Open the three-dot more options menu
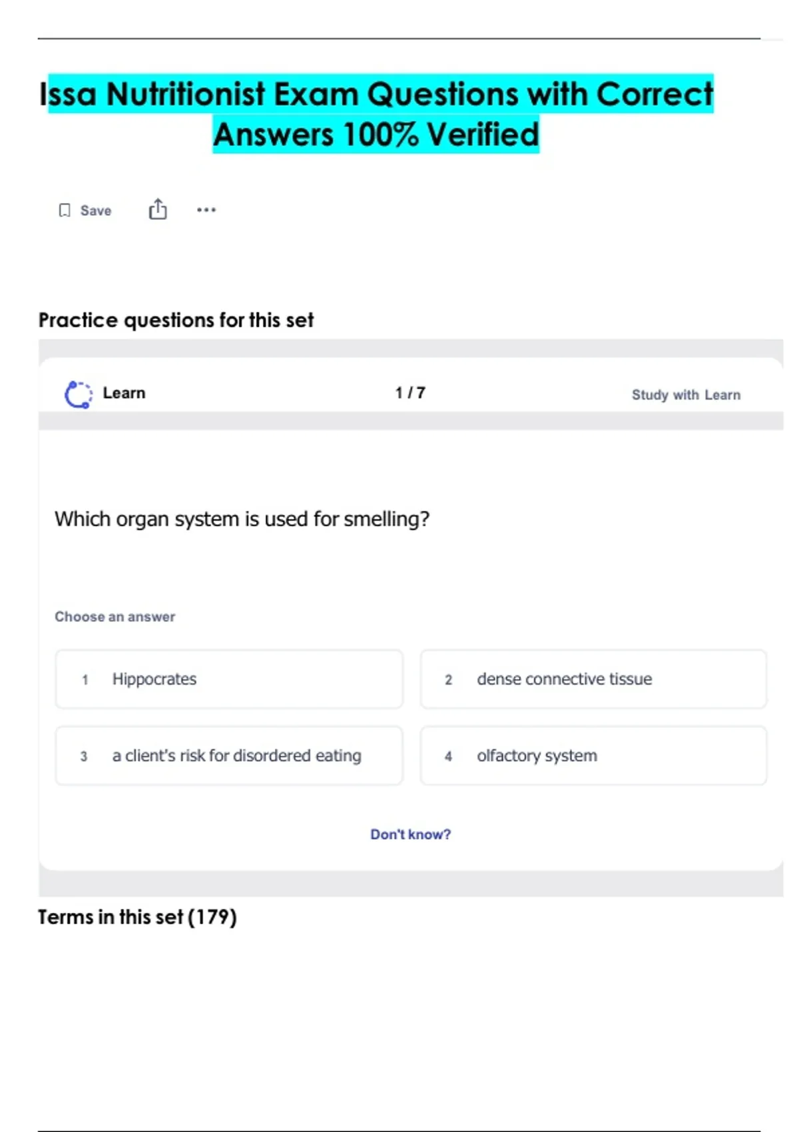Viewport: 799px width, 1132px height. point(206,210)
